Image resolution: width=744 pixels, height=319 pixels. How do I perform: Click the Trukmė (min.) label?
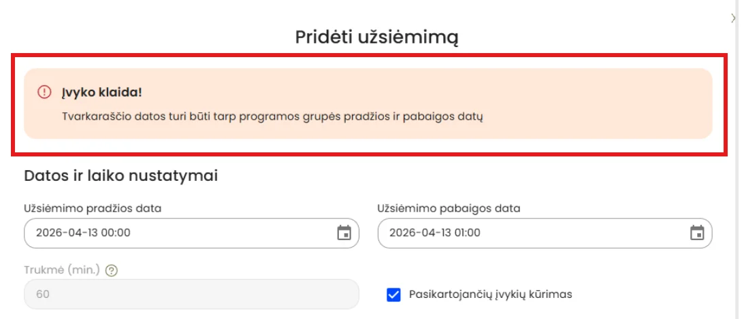tap(62, 270)
